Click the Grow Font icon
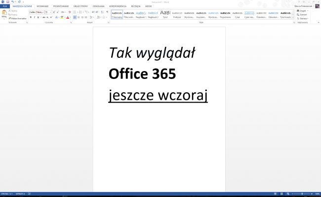The width and height of the screenshot is (321, 197). point(54,12)
